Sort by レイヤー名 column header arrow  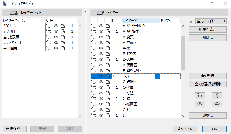[x=158, y=21]
